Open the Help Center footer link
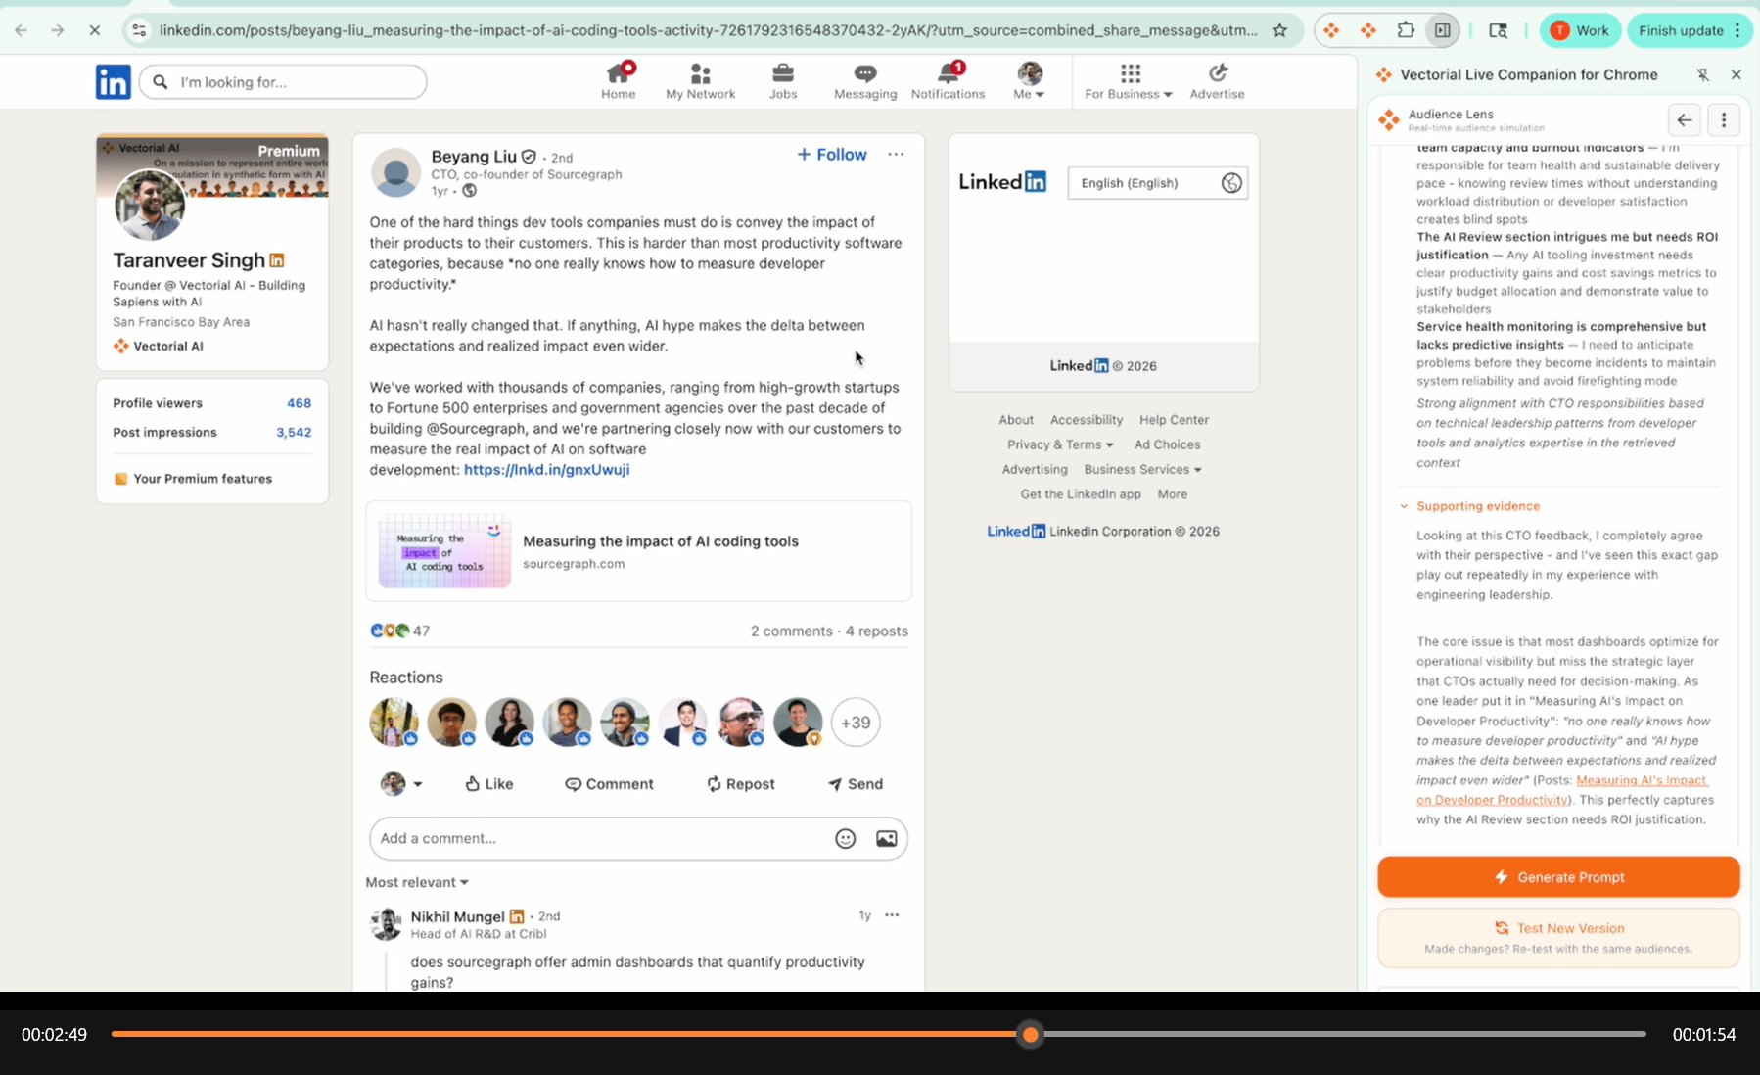 coord(1174,420)
